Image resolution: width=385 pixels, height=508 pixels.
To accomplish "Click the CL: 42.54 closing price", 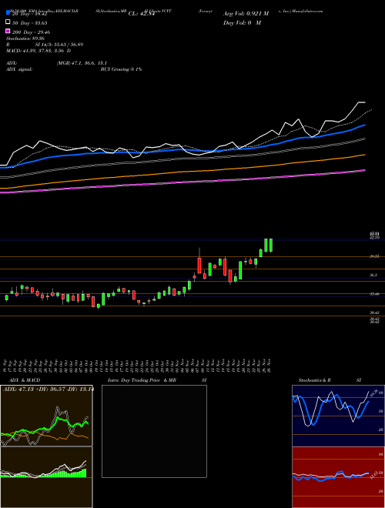I will pos(142,14).
